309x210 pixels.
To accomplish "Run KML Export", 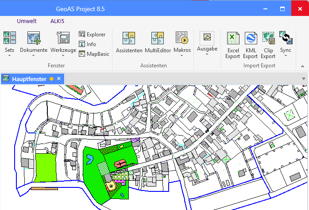I will [x=250, y=45].
